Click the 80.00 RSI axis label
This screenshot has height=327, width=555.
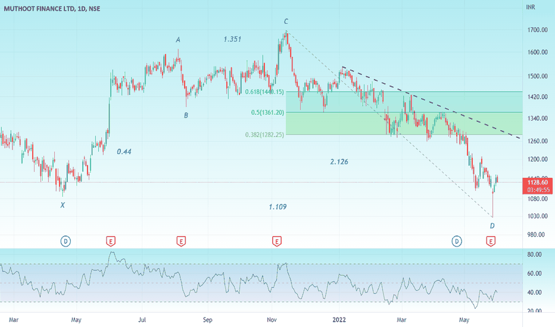(535, 254)
